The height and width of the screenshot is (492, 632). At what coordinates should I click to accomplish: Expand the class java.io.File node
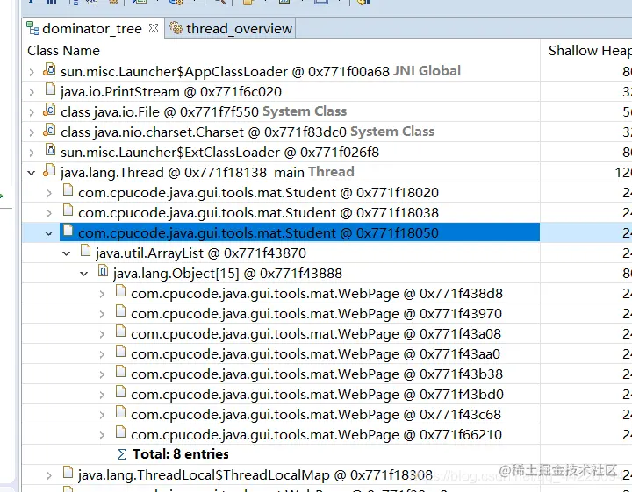click(x=32, y=112)
